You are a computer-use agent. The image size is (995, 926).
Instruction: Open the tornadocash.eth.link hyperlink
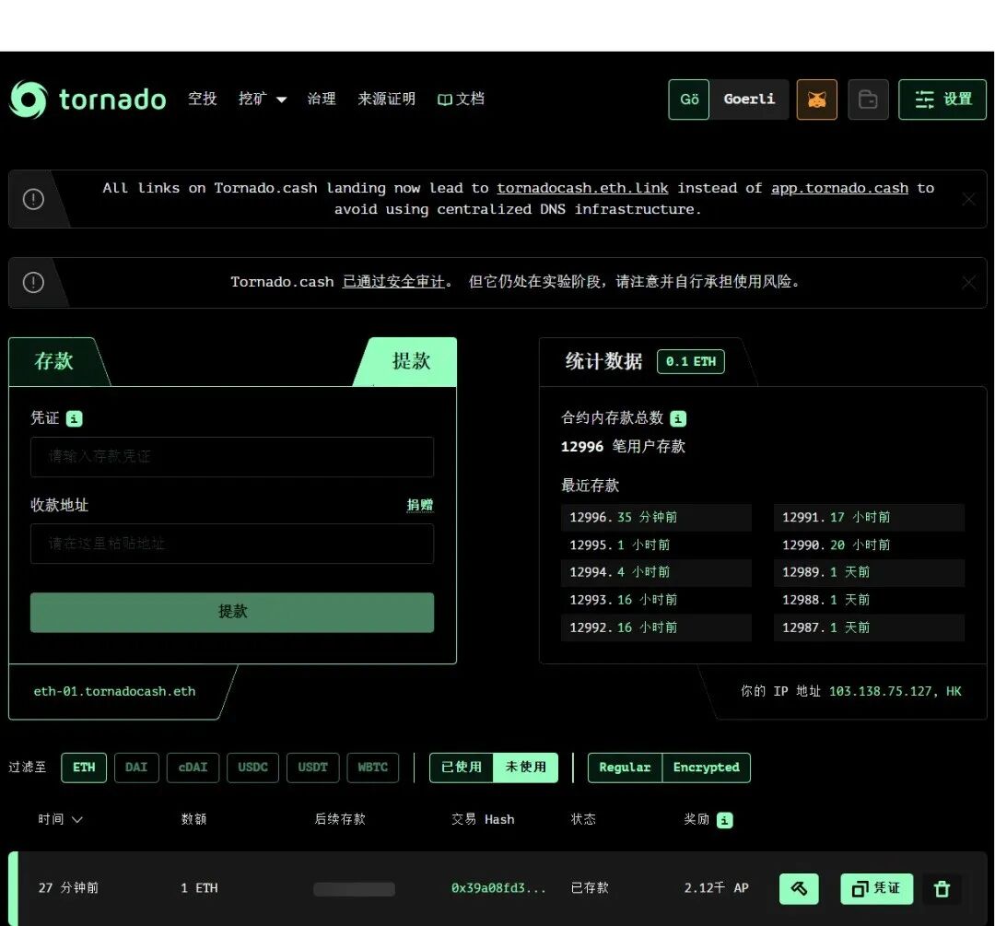coord(582,189)
